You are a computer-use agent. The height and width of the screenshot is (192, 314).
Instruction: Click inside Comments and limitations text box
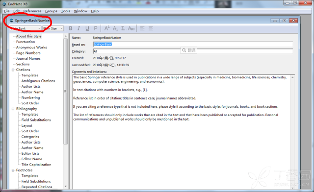point(182,132)
